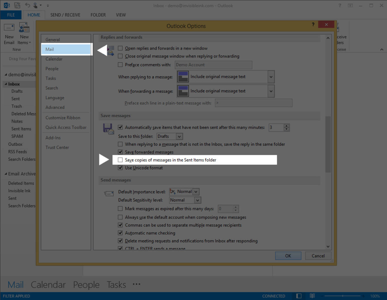Collapse the ribbon with the chevron
The width and height of the screenshot is (387, 300).
click(382, 49)
